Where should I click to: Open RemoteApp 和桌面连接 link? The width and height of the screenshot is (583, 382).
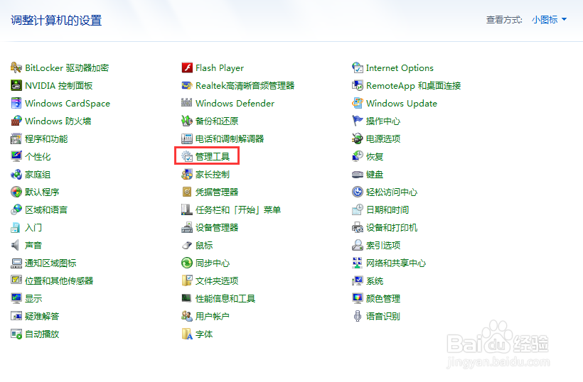(414, 86)
